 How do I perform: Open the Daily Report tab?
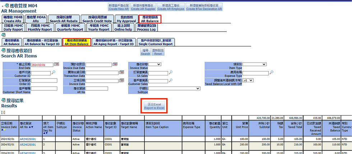(13, 27)
